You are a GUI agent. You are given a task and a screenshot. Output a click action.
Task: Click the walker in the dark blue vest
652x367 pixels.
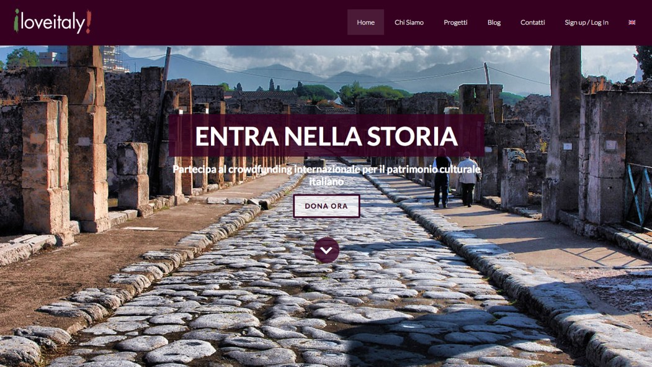point(442,178)
